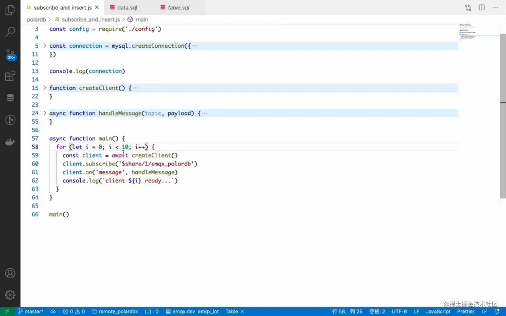506x316 pixels.
Task: Click the text '$share/1/emqx_polardb'
Action: click(x=157, y=164)
